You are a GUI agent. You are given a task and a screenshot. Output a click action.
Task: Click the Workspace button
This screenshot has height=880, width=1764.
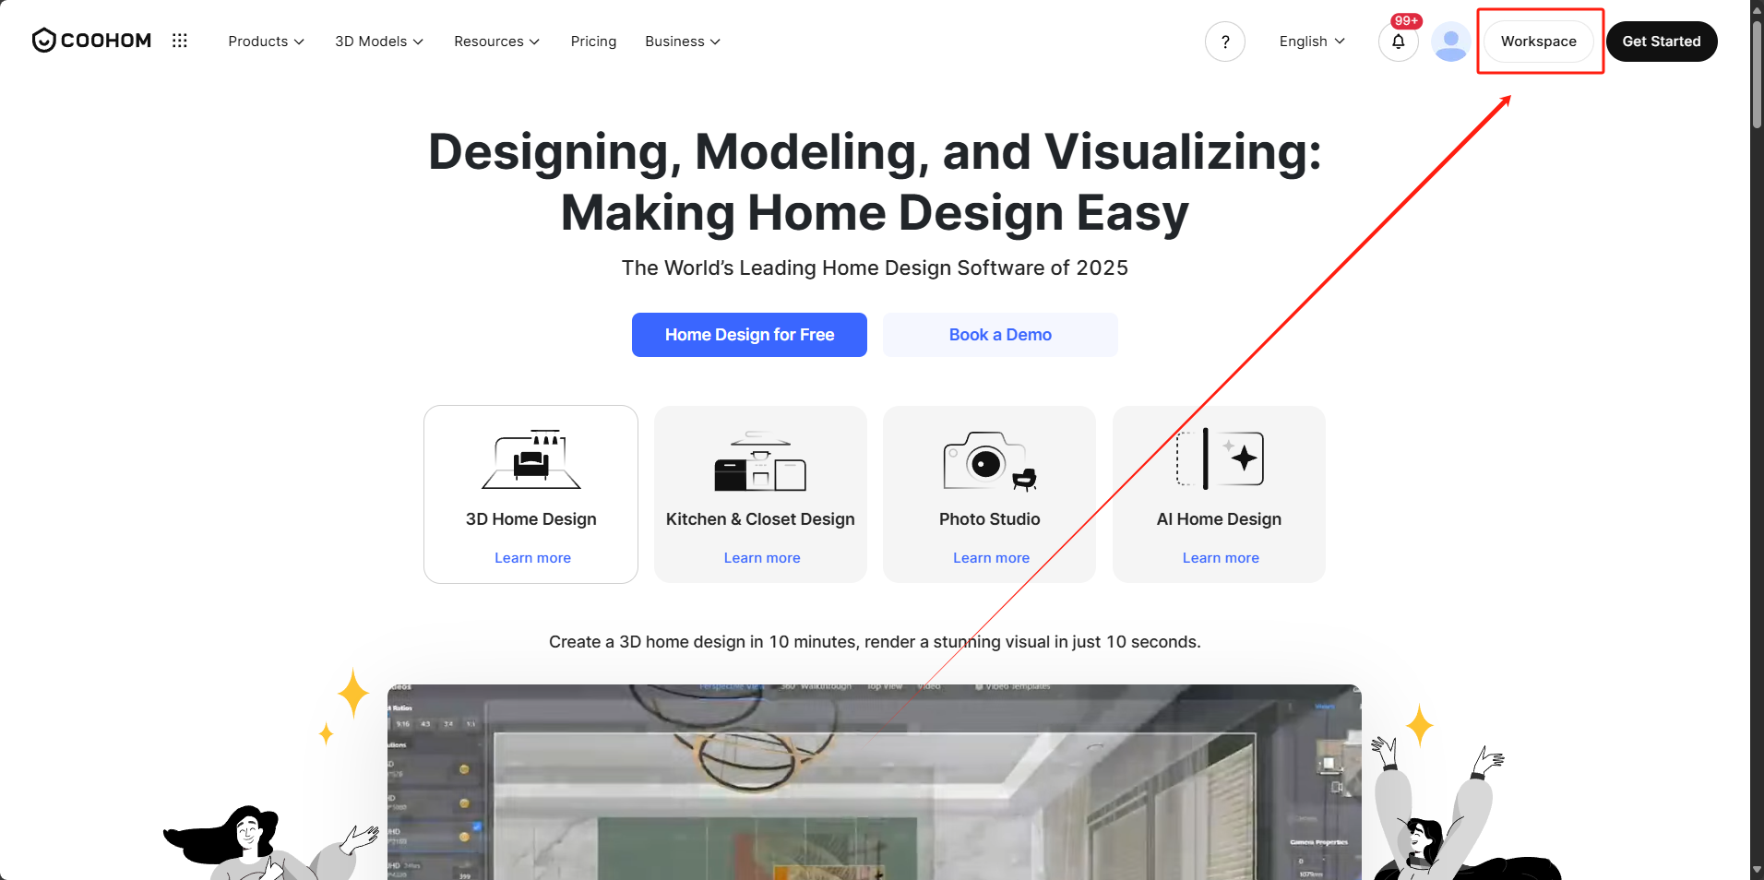coord(1538,42)
